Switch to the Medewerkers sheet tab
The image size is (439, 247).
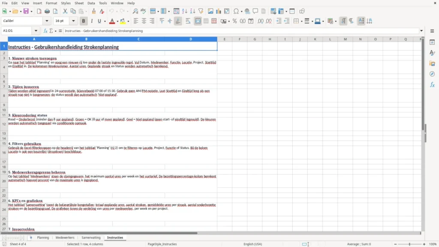(x=65, y=238)
